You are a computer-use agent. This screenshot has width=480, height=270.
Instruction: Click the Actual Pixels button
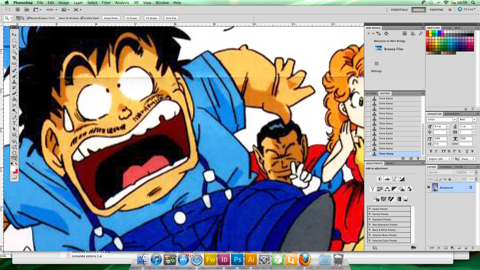[111, 18]
